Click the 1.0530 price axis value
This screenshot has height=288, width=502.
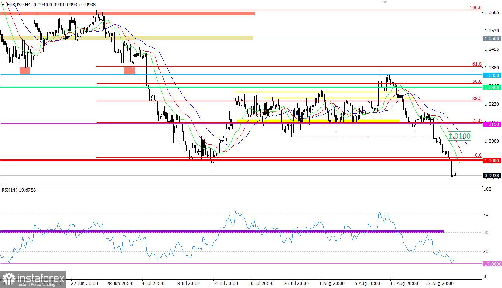pos(492,31)
